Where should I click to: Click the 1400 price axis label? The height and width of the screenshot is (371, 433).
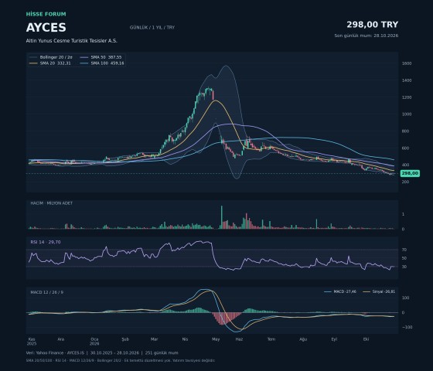(407, 80)
